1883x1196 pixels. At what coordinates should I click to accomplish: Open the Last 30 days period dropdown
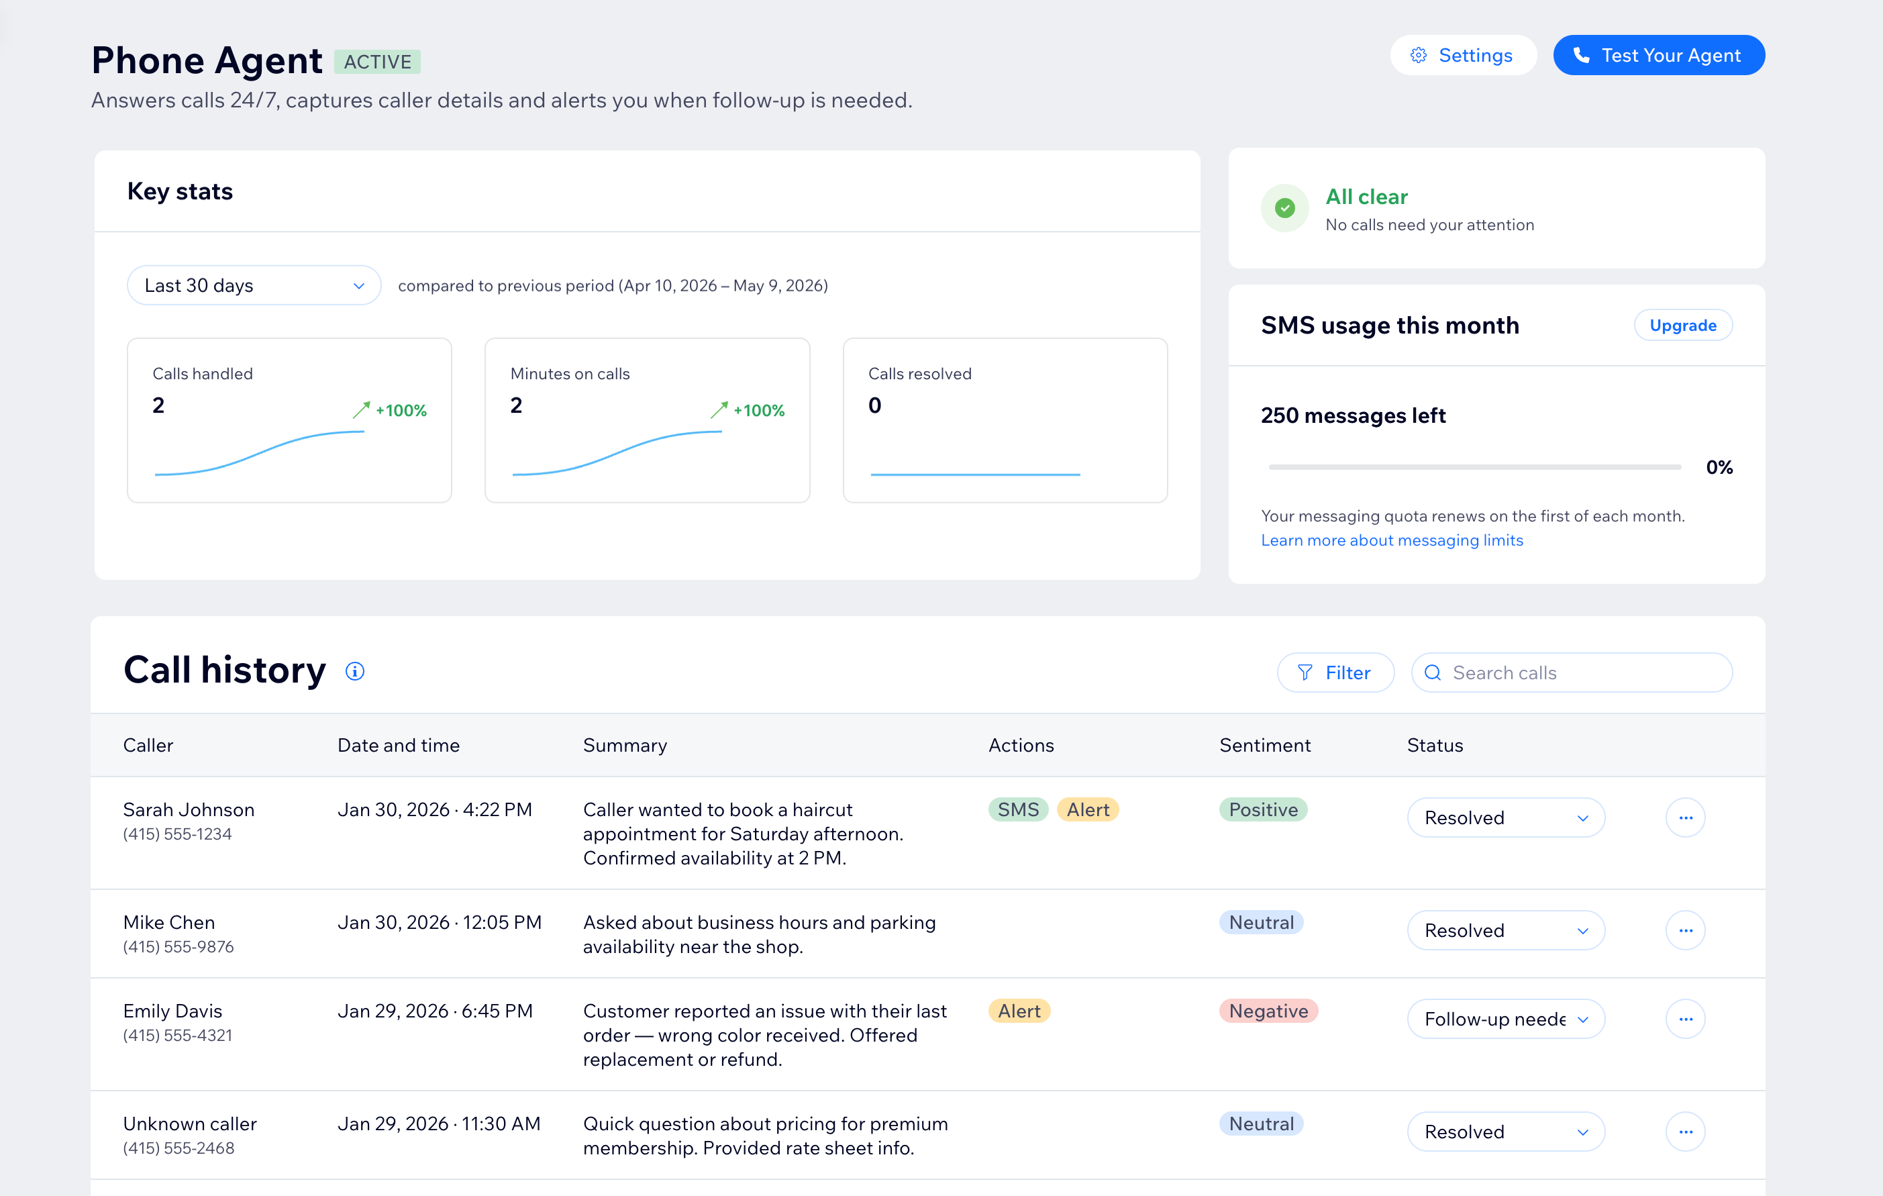(x=254, y=285)
